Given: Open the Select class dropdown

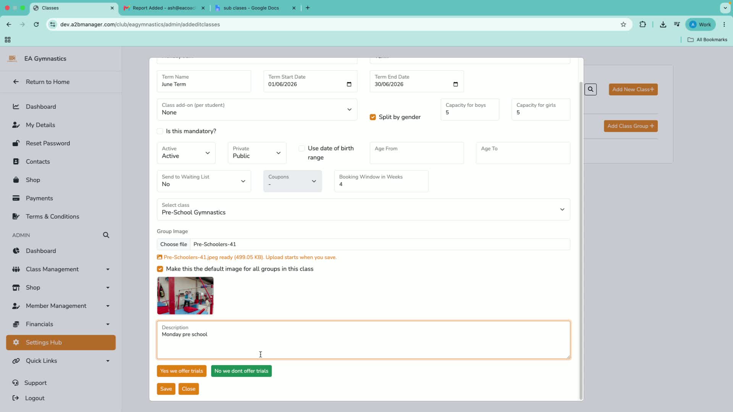Looking at the screenshot, I should pos(363,209).
